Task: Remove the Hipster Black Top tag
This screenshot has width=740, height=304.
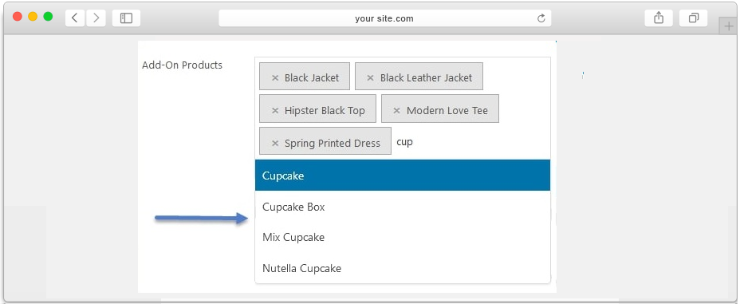Action: tap(275, 111)
